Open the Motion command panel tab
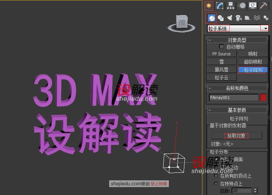This screenshot has height=195, width=272. pos(242,6)
